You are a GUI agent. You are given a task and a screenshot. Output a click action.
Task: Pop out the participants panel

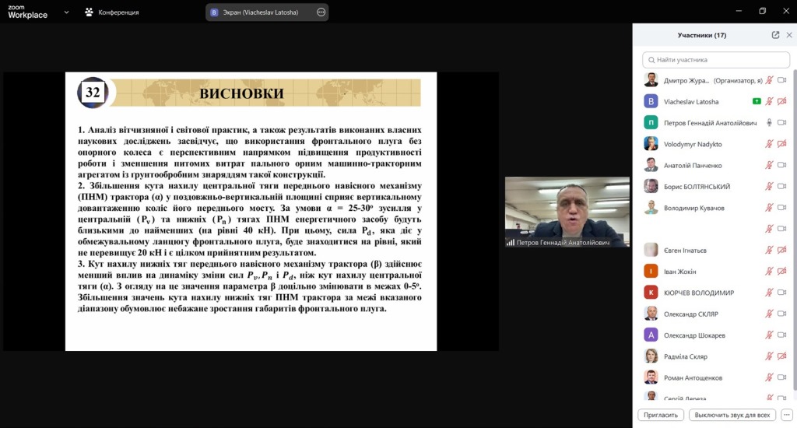pos(775,35)
